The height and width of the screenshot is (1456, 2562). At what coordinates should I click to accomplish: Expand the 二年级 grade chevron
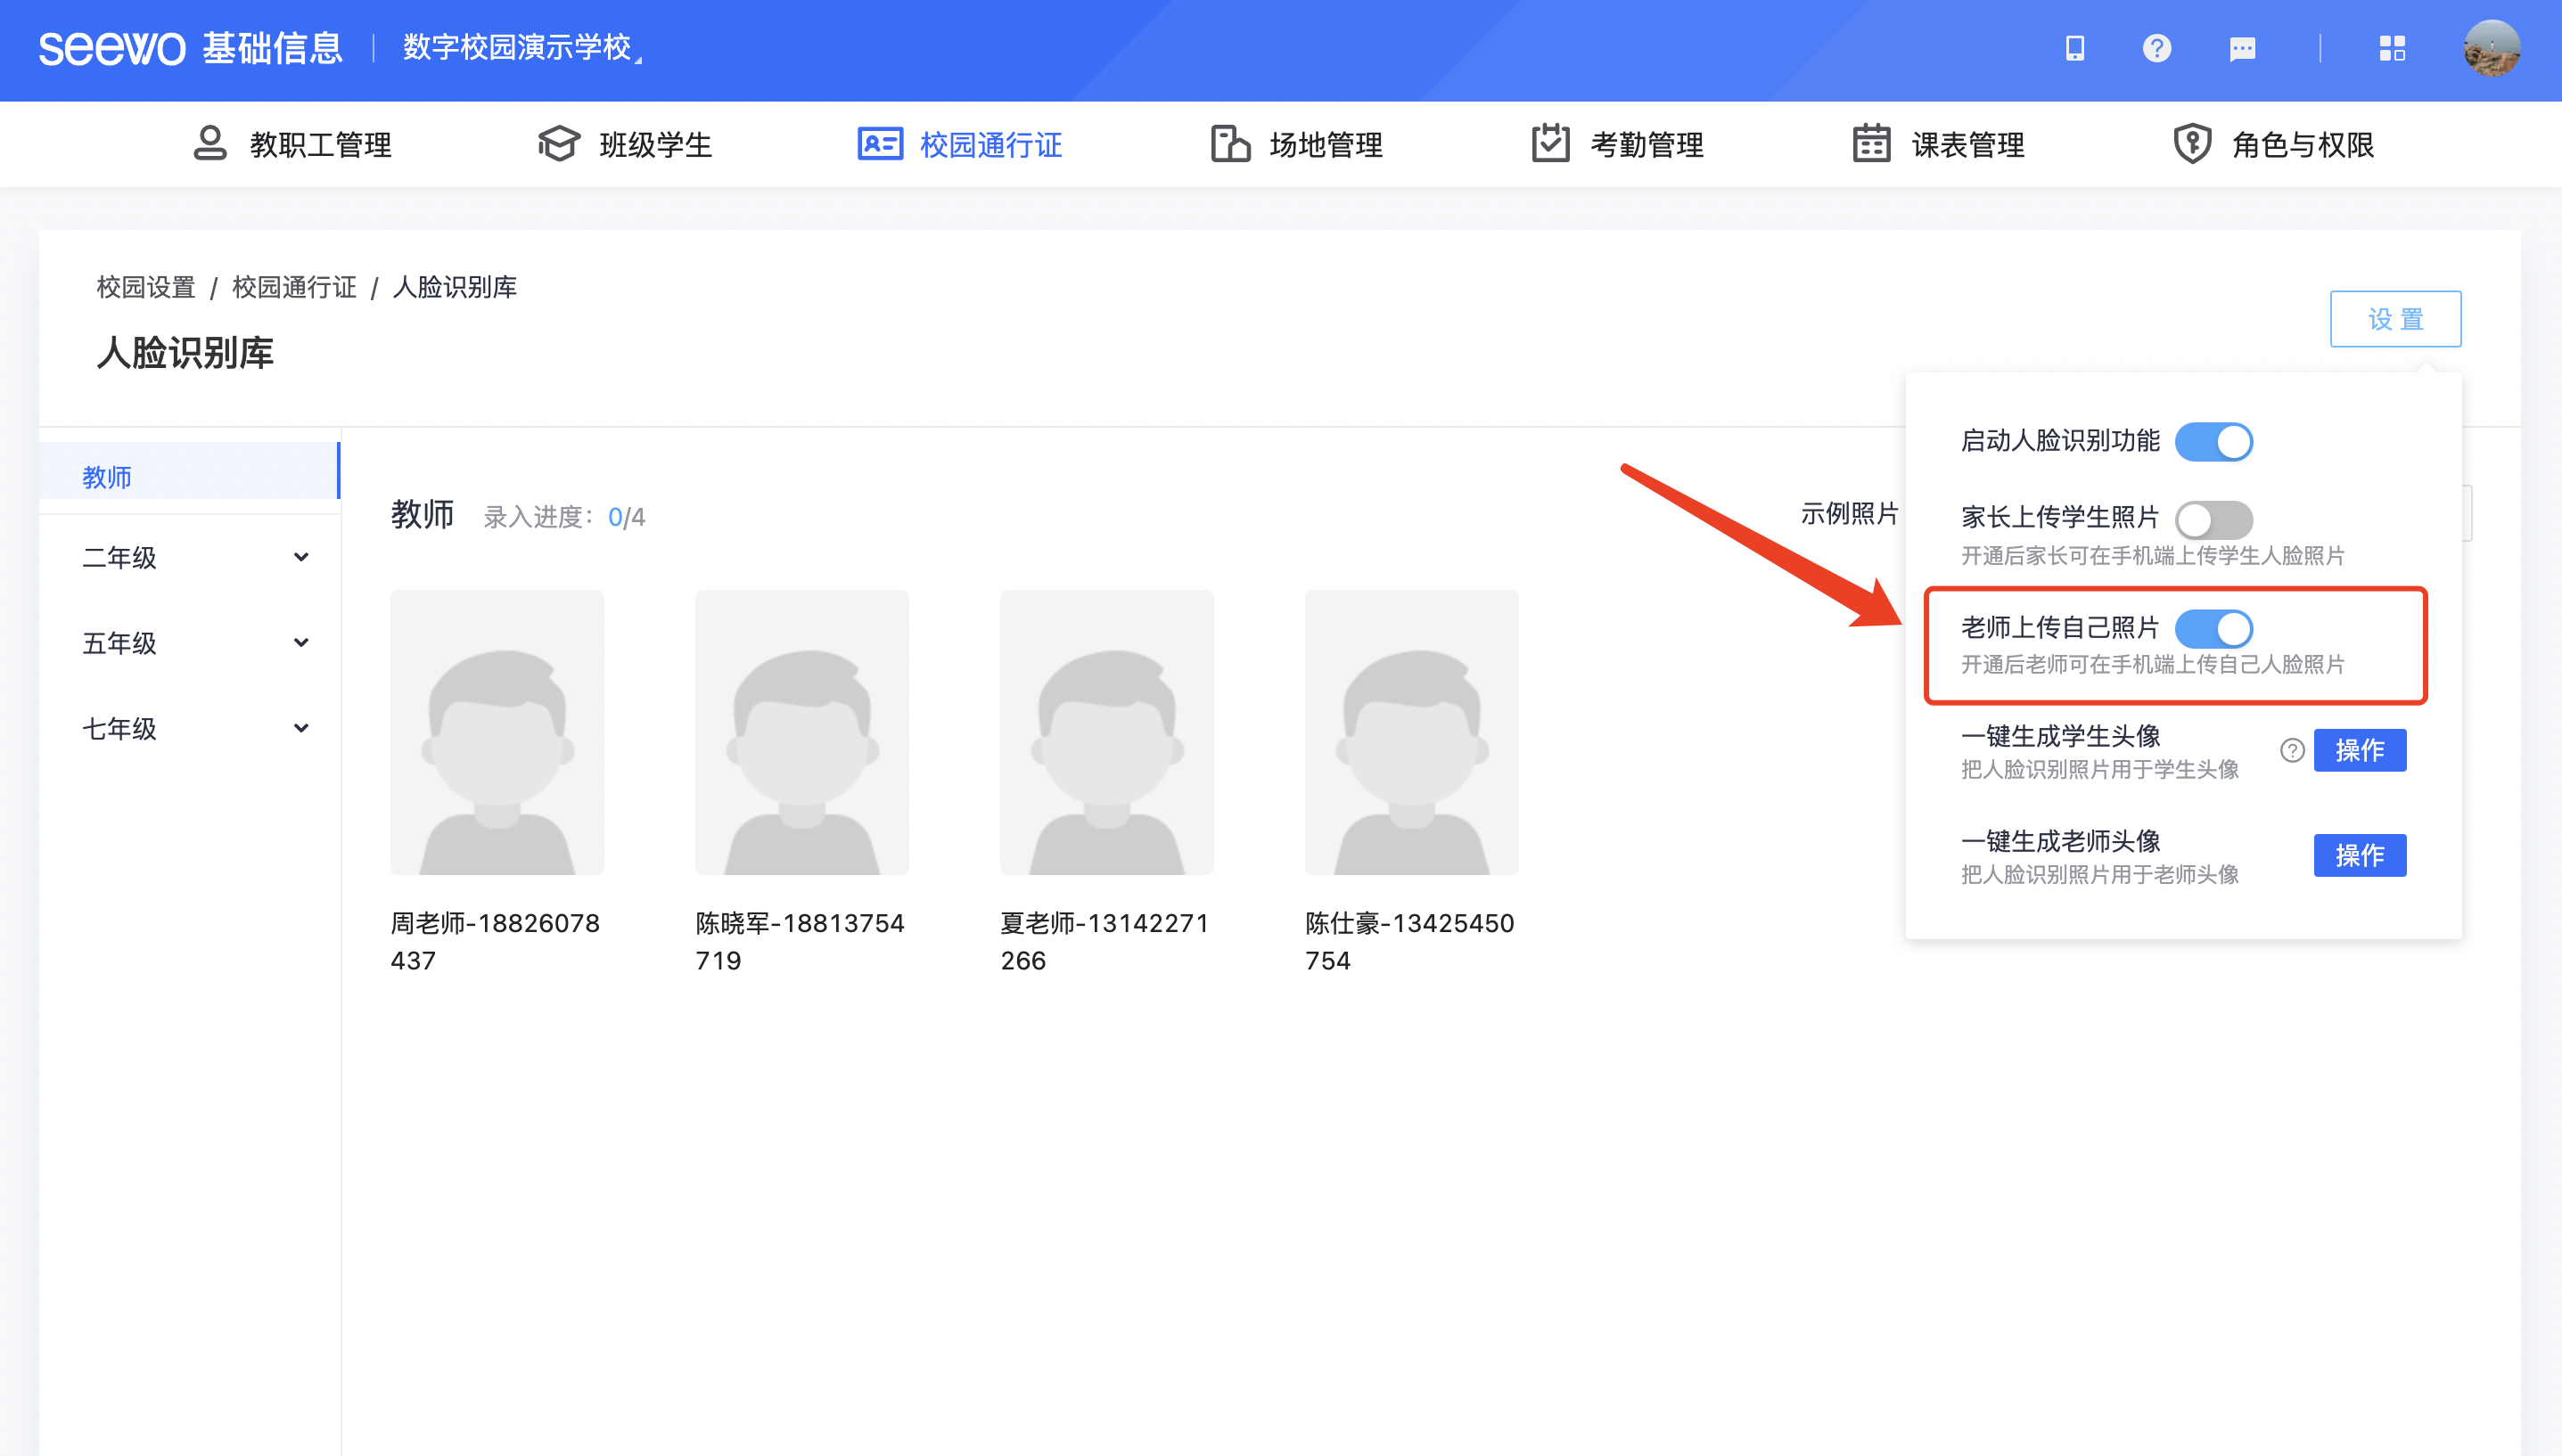tap(301, 557)
